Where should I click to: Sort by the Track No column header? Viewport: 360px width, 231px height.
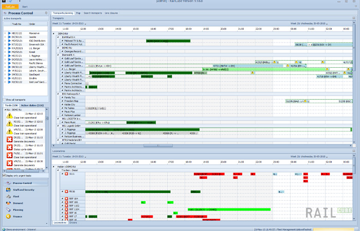[20, 24]
